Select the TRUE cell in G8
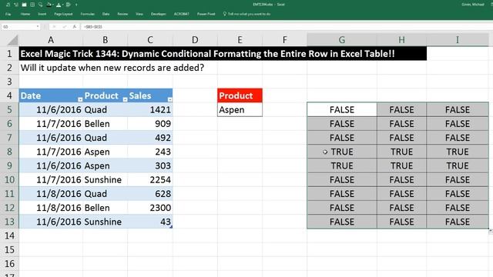Image resolution: width=493 pixels, height=277 pixels. 342,152
